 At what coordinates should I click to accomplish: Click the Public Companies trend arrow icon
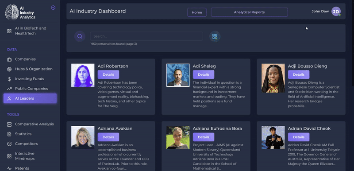pos(9,89)
